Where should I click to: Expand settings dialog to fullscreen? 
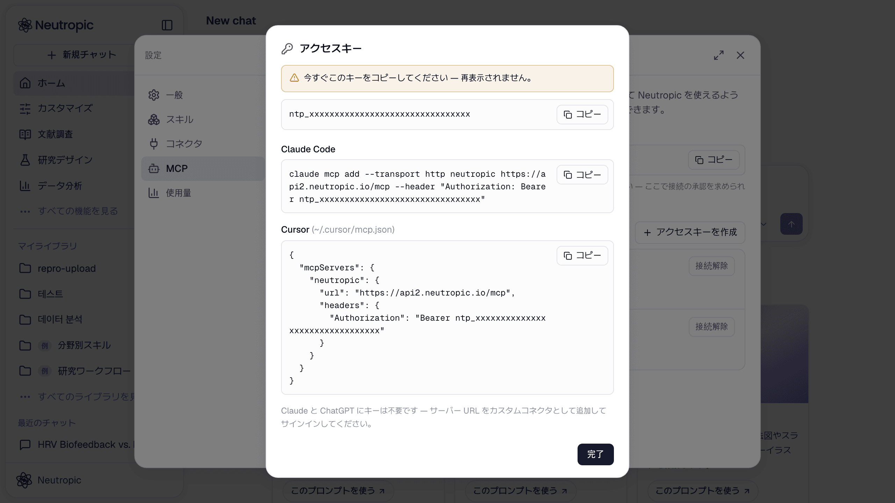click(719, 55)
